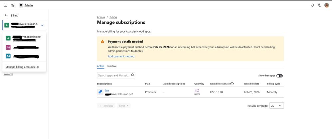Viewport: 332px width, 139px height.
Task: Click the Jira product logo icon
Action: pos(100,92)
